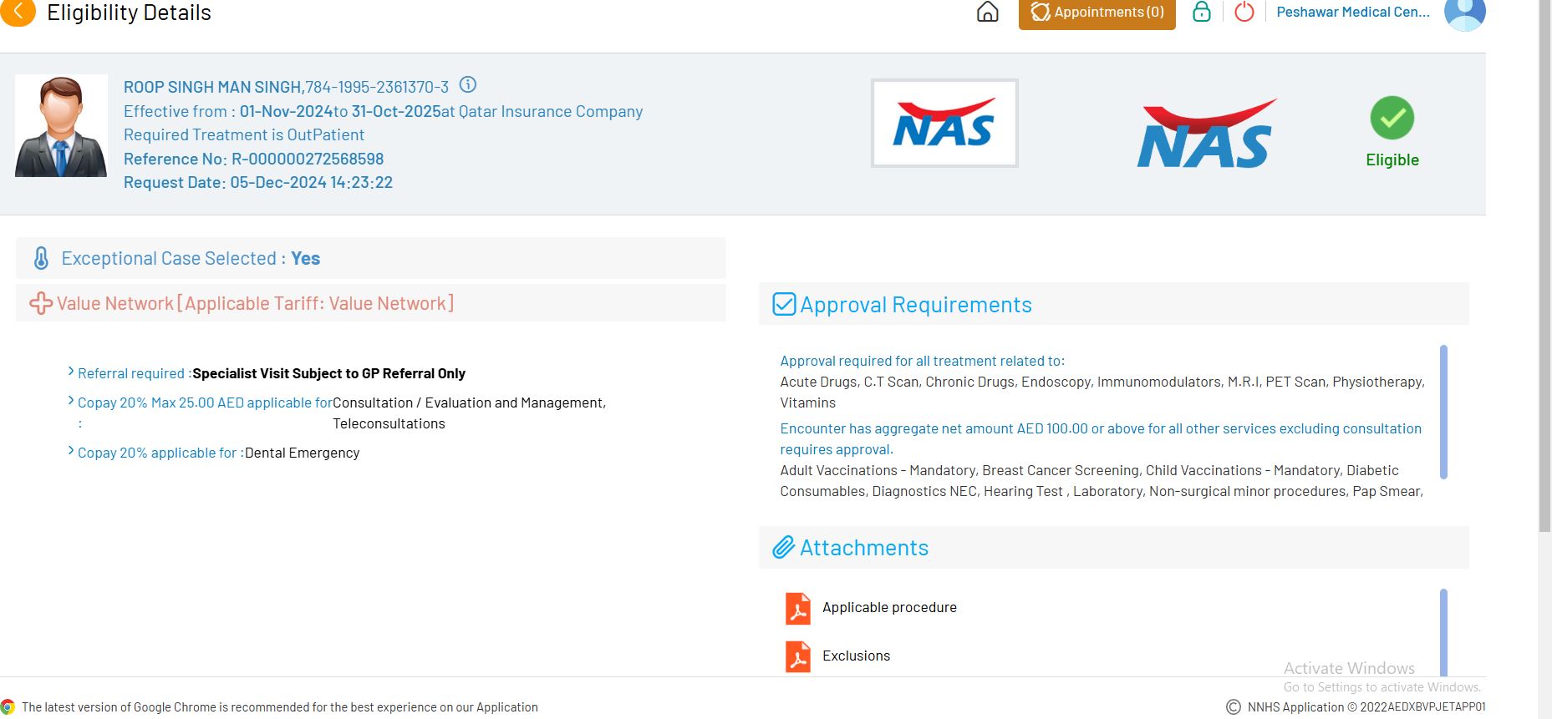1552x719 pixels.
Task: Expand the Referral required chevron
Action: (x=71, y=372)
